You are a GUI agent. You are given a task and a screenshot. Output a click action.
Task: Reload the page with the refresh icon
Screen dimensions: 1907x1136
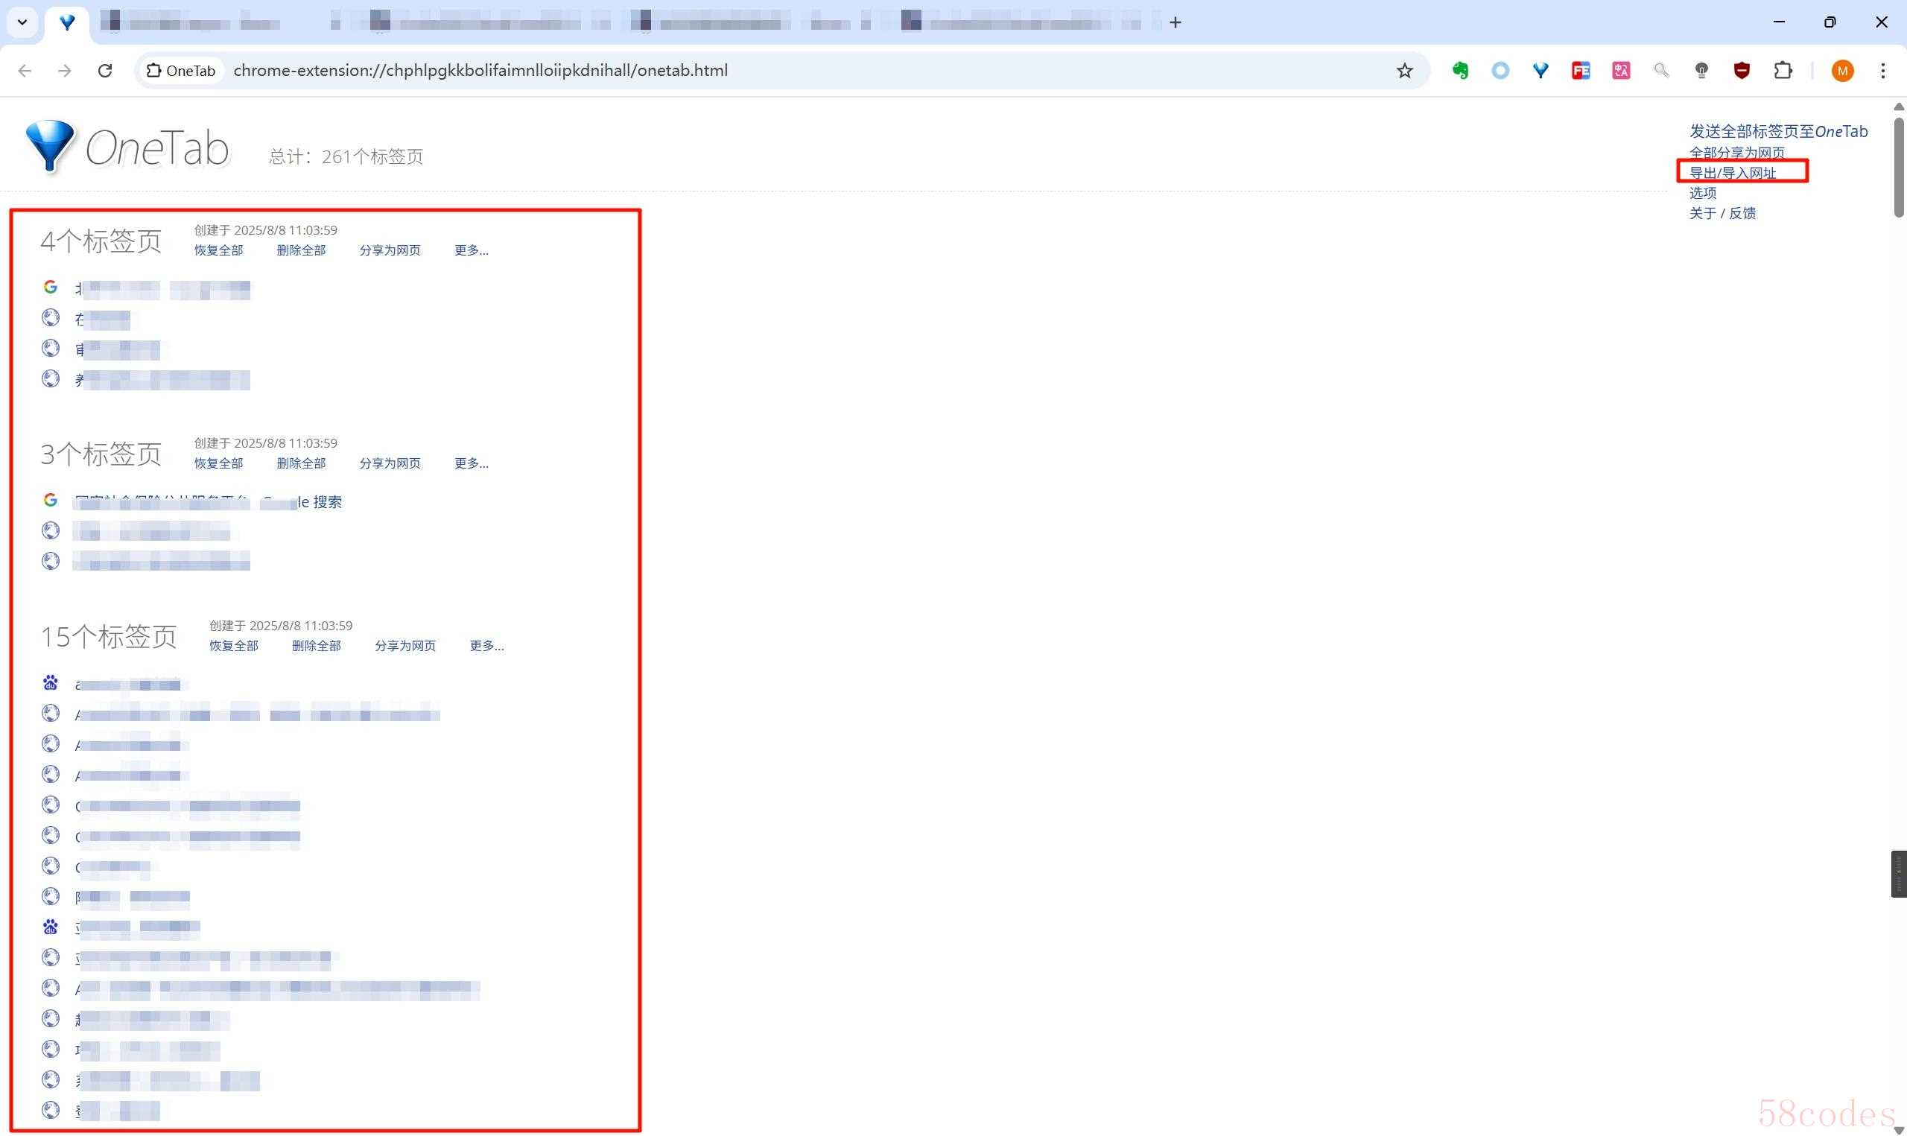point(105,71)
